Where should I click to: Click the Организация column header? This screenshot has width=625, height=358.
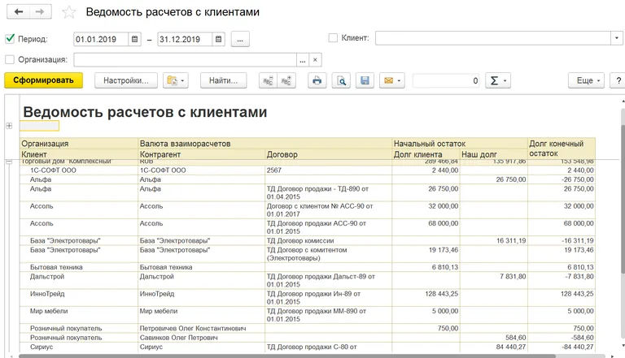78,144
